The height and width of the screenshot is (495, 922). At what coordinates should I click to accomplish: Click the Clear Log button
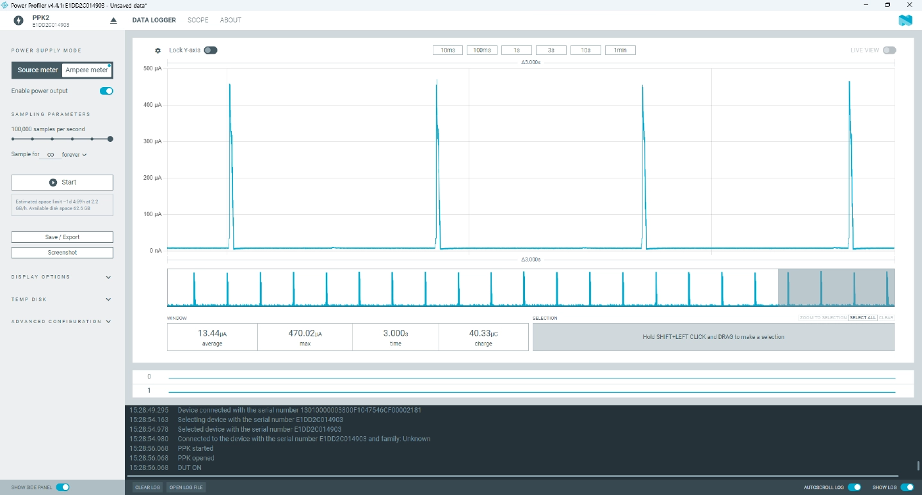coord(147,487)
